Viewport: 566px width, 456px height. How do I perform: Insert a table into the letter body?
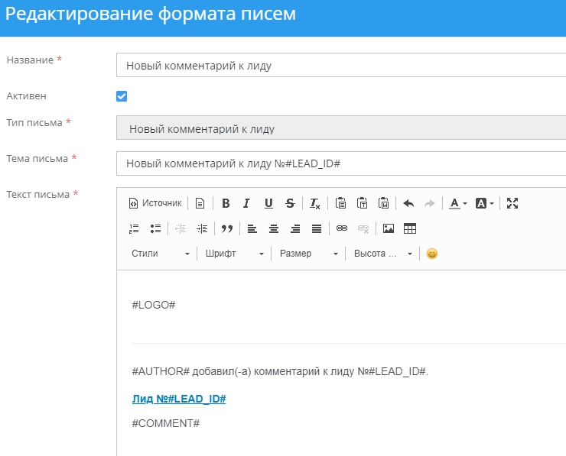point(410,228)
